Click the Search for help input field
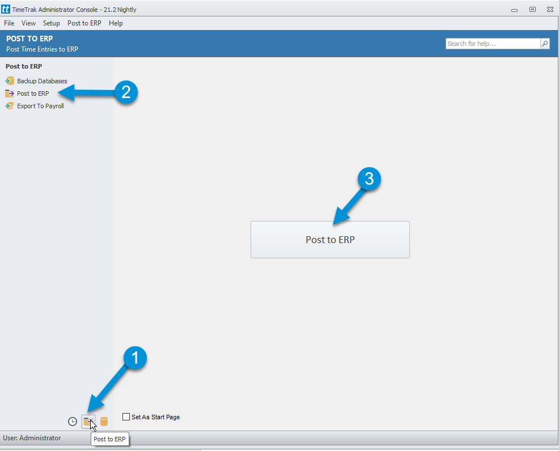 [493, 44]
